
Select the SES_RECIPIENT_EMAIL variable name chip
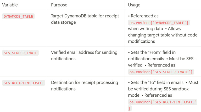click(24, 83)
